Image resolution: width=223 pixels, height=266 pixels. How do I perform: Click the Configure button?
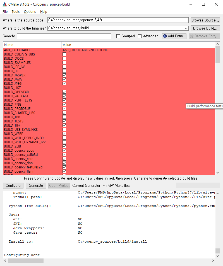click(13, 186)
